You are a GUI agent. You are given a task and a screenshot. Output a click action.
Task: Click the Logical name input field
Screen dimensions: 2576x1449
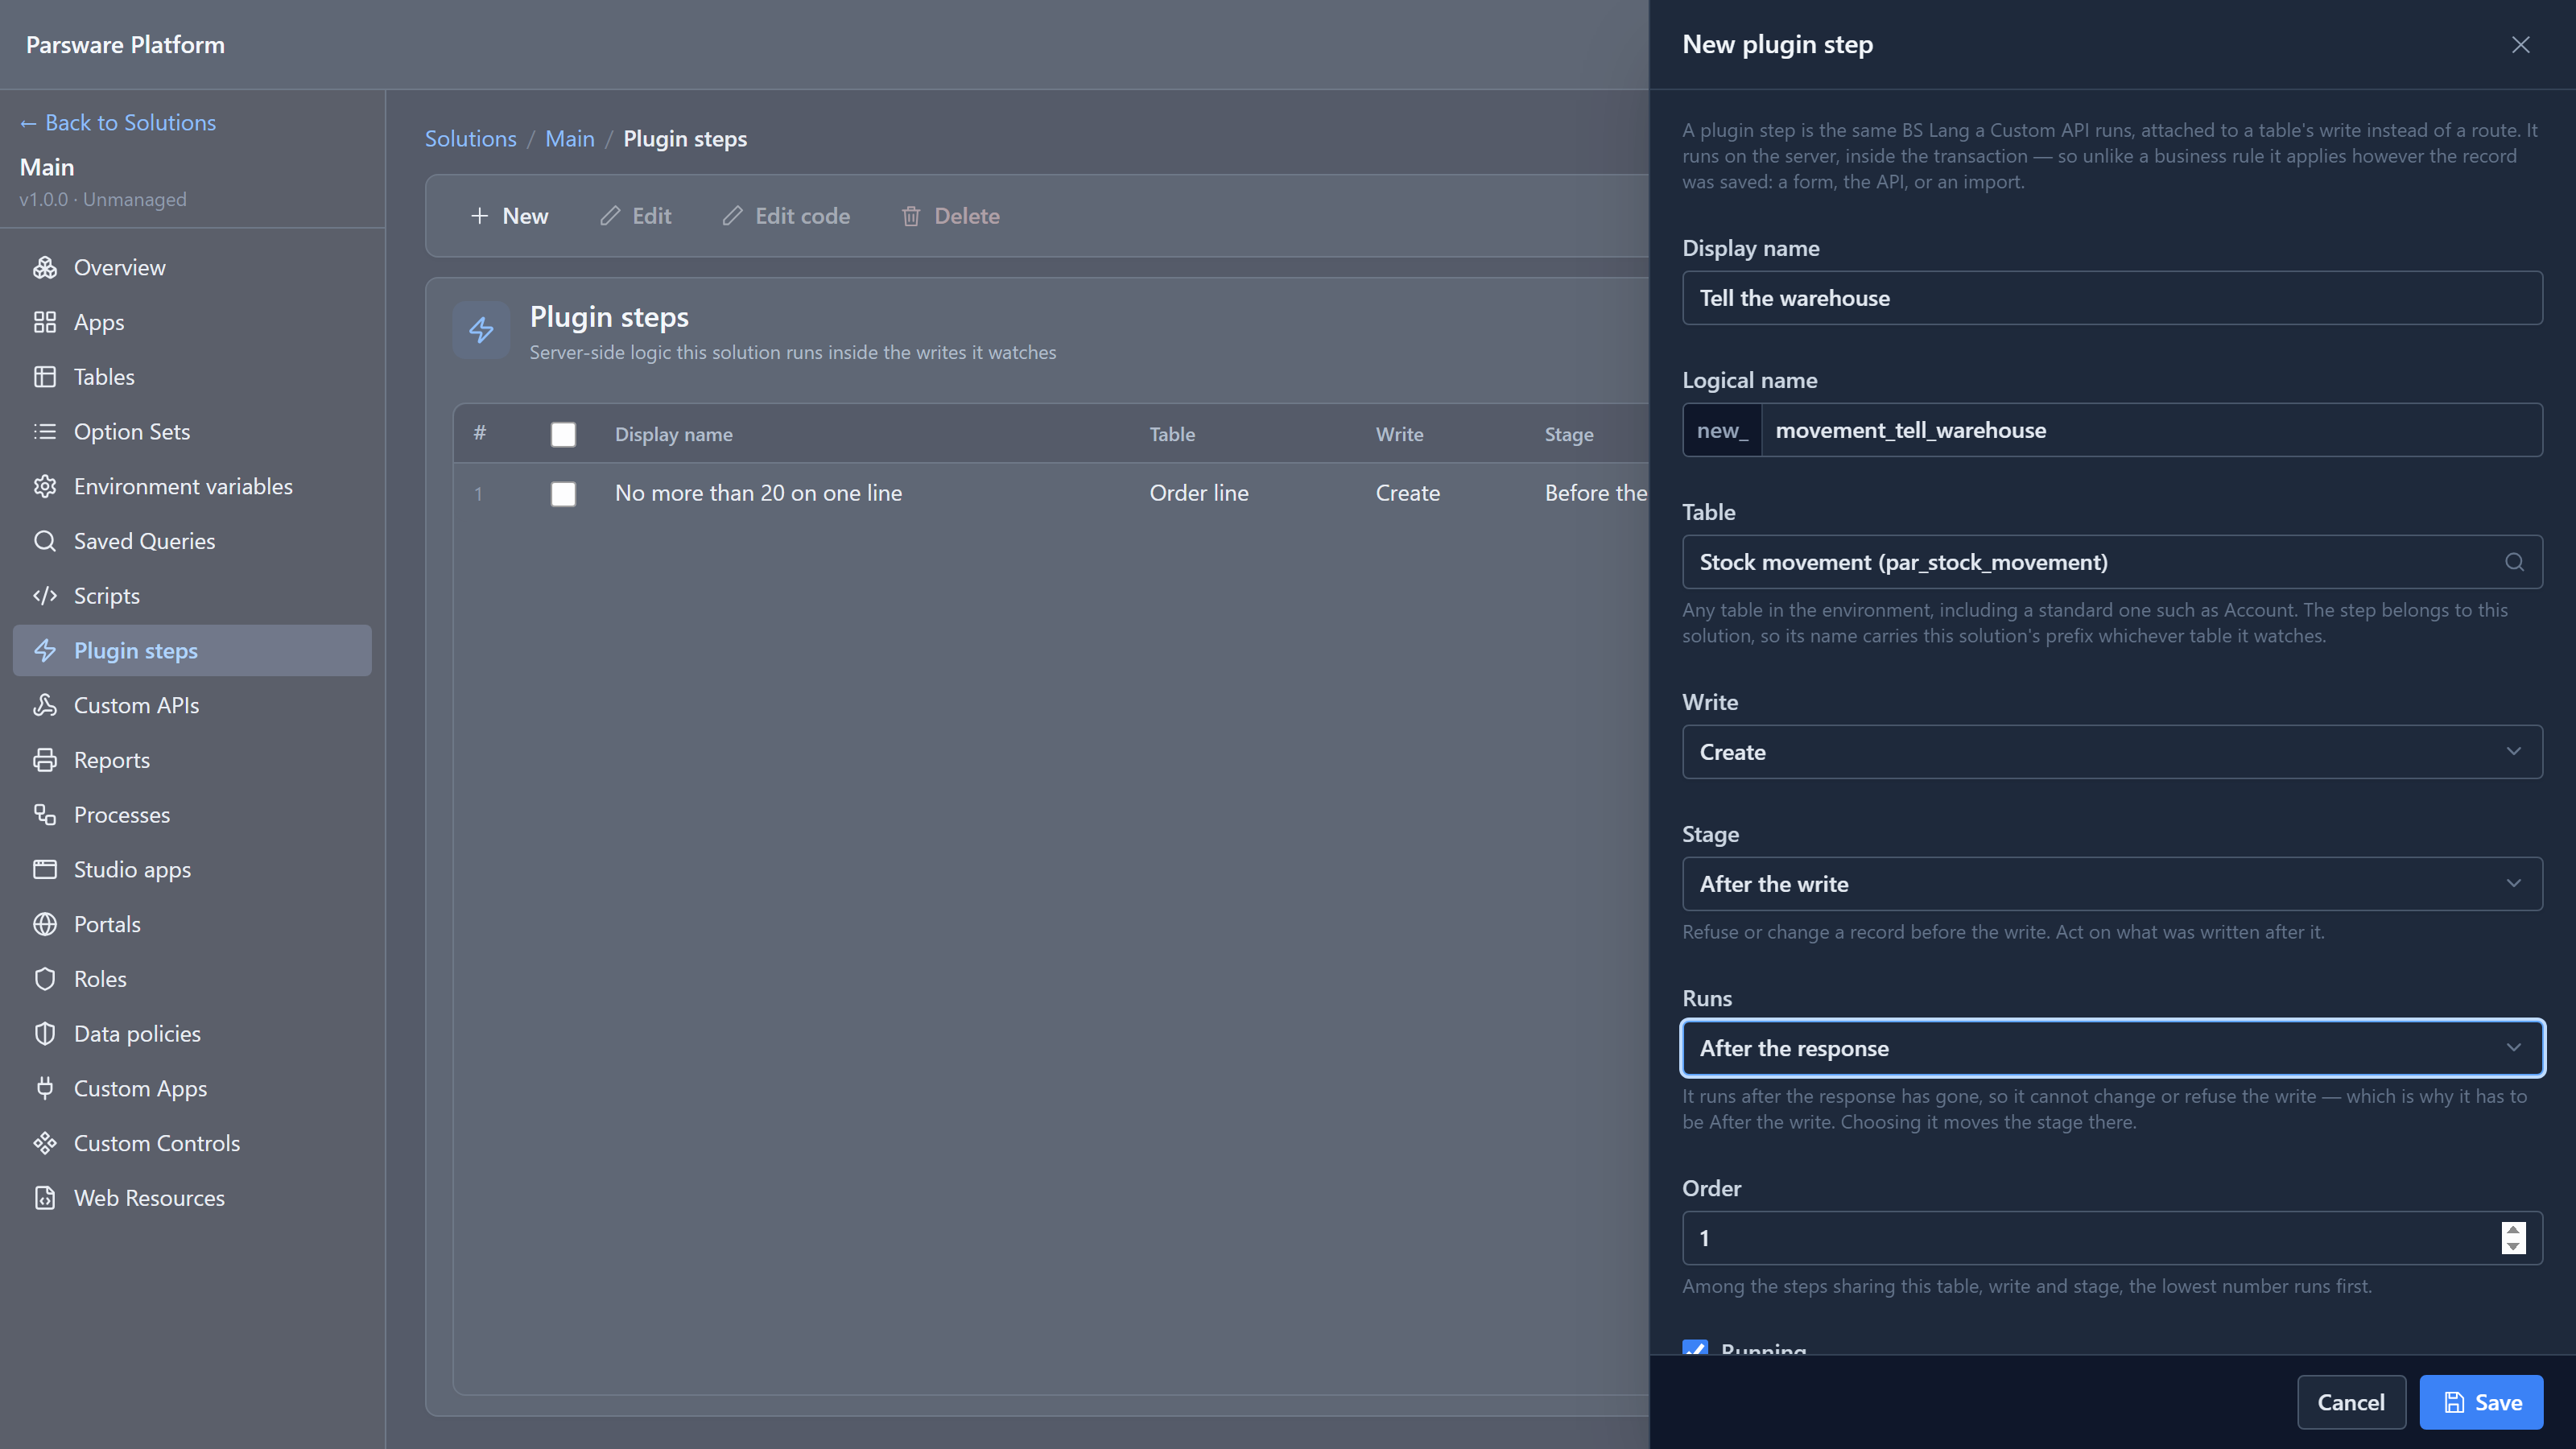click(x=2152, y=430)
